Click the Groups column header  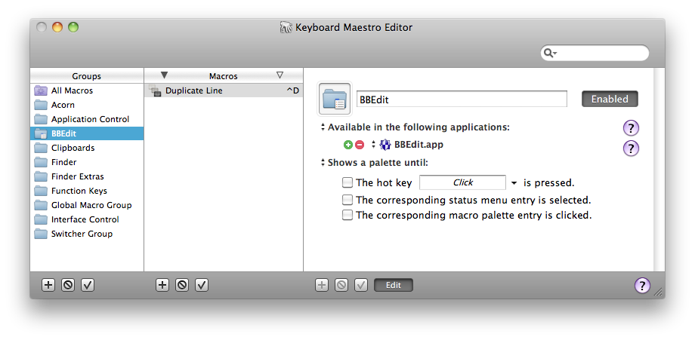tap(87, 76)
